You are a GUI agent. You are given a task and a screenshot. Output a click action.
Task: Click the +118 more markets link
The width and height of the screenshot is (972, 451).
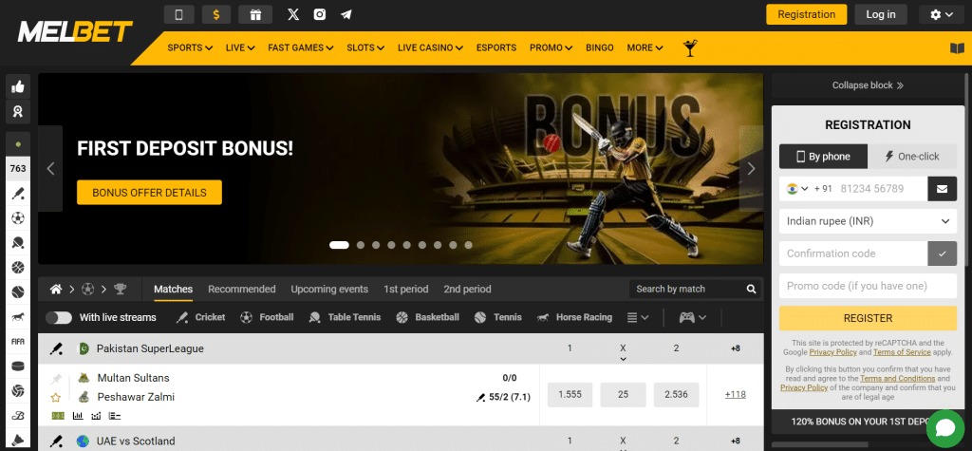tap(736, 395)
